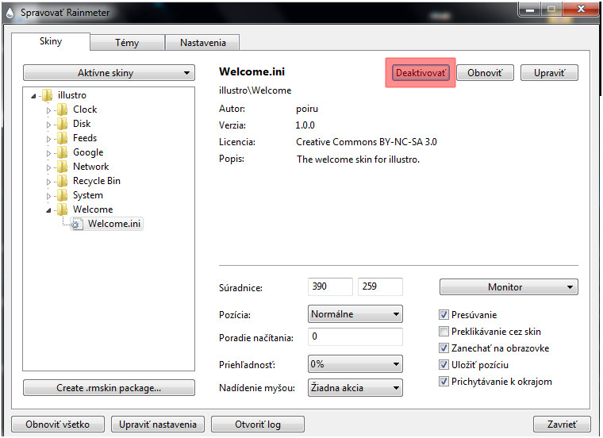This screenshot has height=438, width=603.
Task: Open the Priehľadnosť 0% dropdown
Action: [x=355, y=364]
